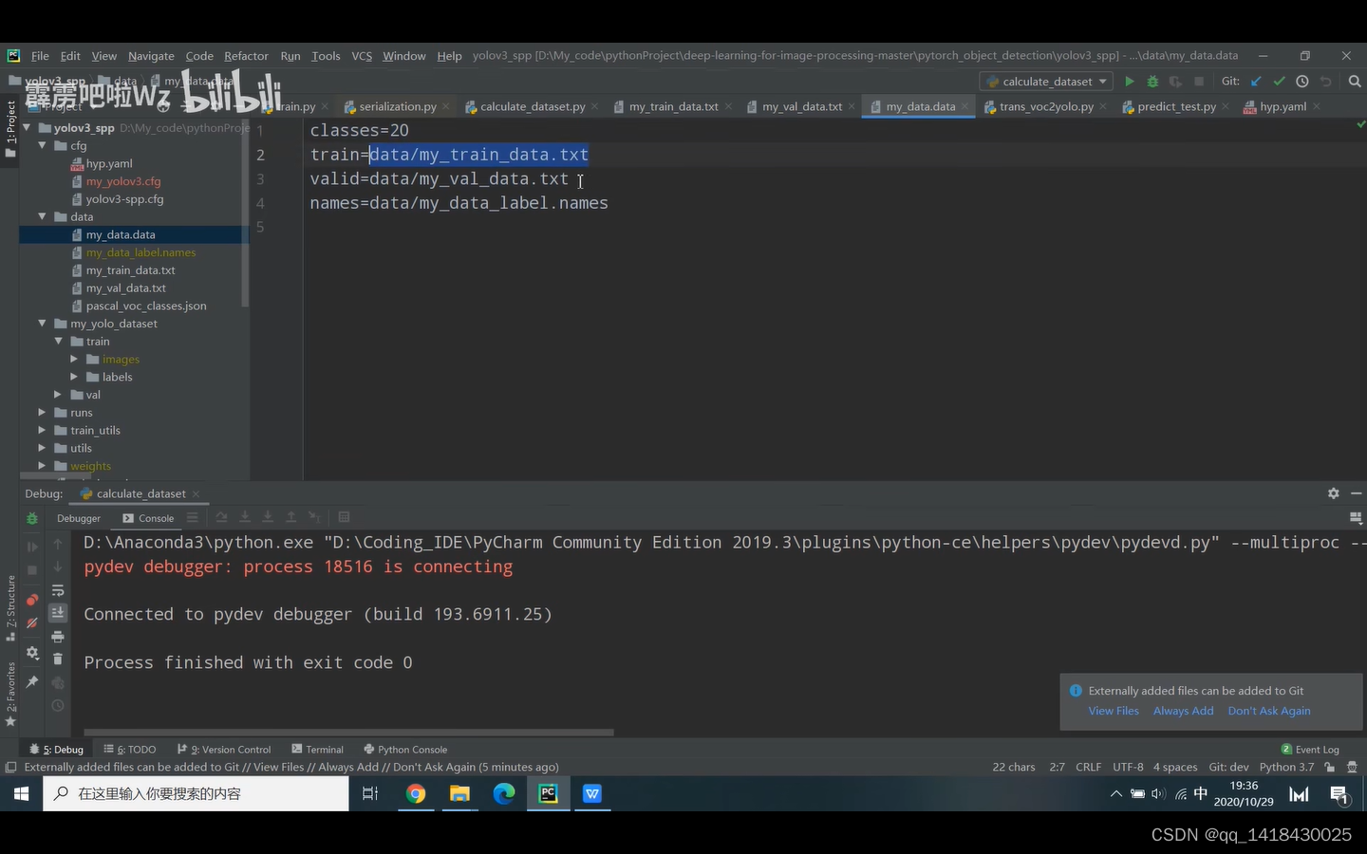This screenshot has height=854, width=1367.
Task: Open run configuration dropdown calculate_dataset
Action: pos(1047,82)
